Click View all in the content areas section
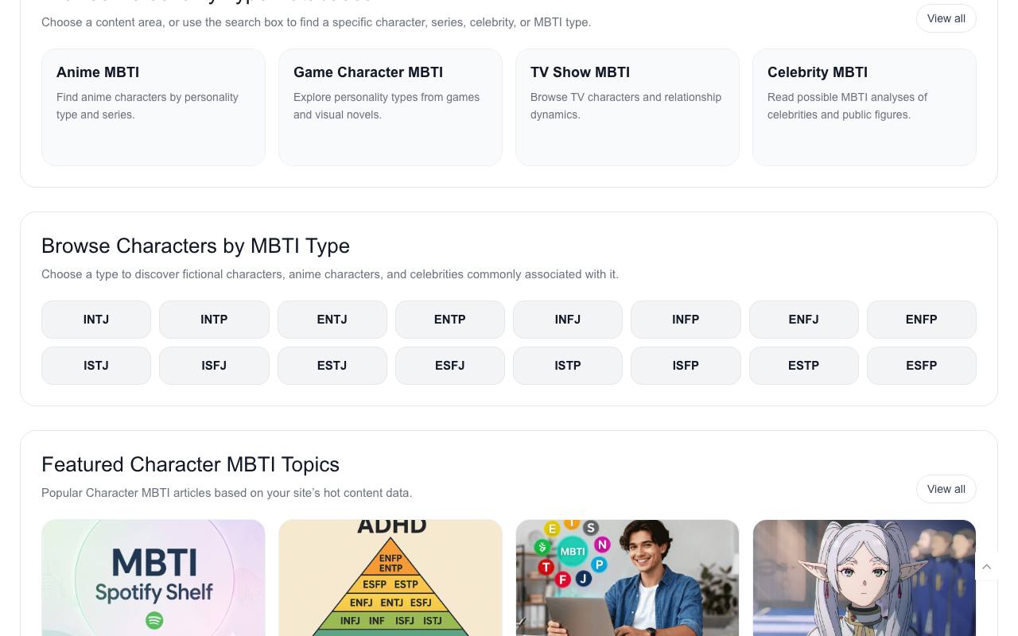This screenshot has width=1018, height=636. 946,18
